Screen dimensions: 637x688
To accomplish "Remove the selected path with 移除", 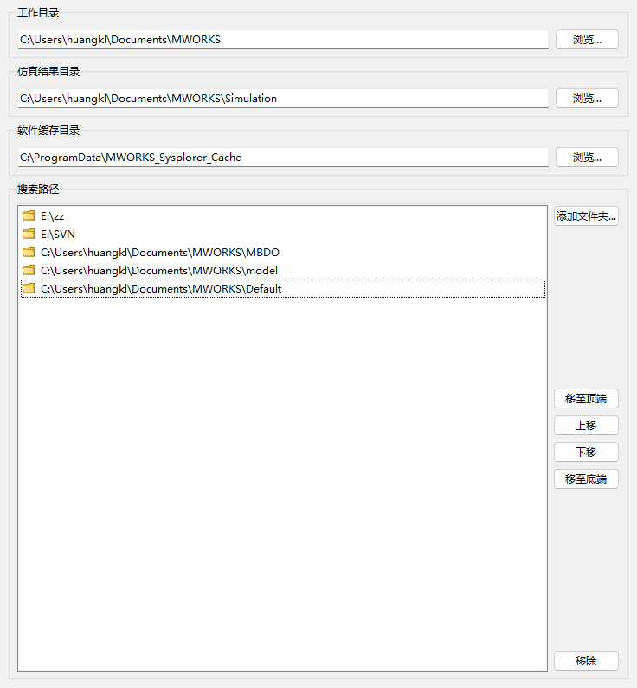I will click(x=586, y=661).
